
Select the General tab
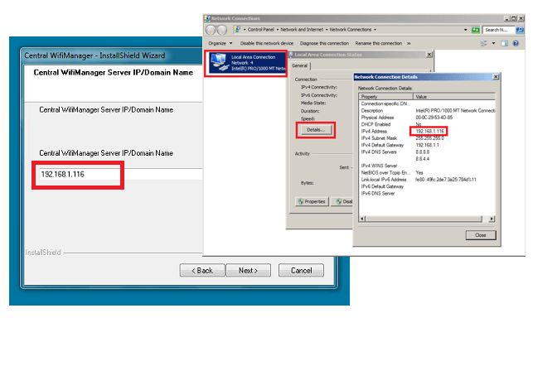coord(299,65)
